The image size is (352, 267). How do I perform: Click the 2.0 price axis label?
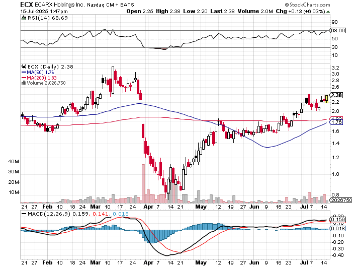[335, 111]
